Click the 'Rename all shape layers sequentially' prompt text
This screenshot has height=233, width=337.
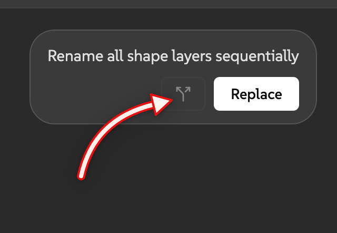[x=173, y=56]
